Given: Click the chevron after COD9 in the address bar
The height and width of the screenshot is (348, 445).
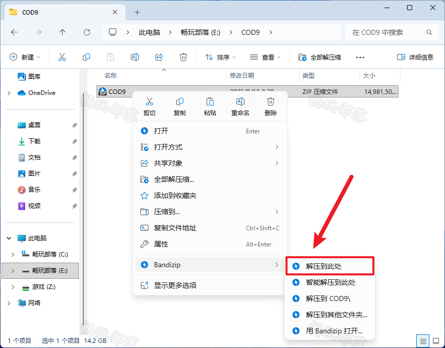Looking at the screenshot, I should point(271,32).
